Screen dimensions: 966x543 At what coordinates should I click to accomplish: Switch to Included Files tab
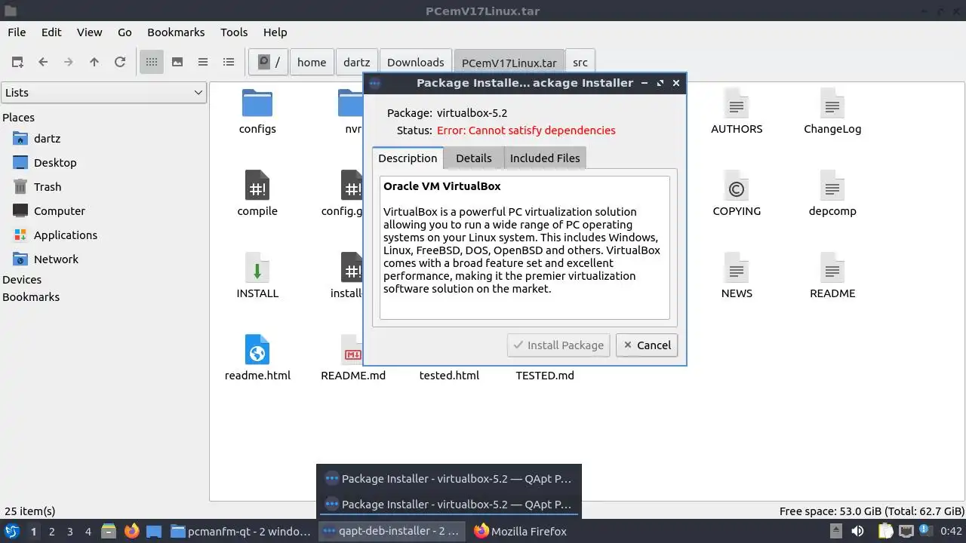tap(545, 158)
